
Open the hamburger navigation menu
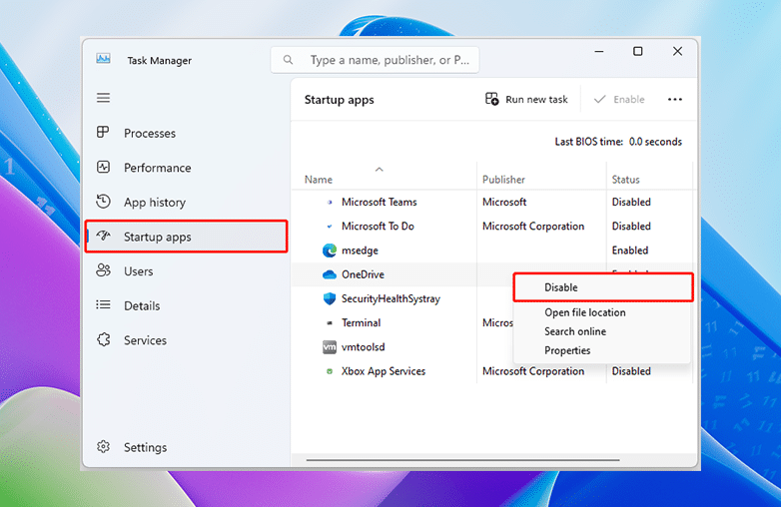[x=103, y=98]
